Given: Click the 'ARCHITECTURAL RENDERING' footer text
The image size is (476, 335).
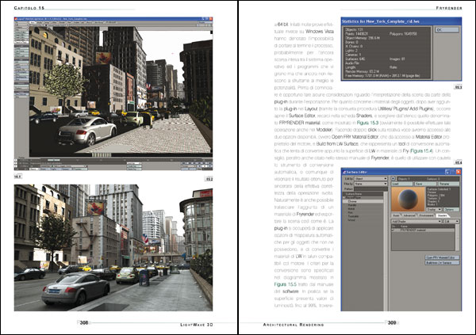Looking at the screenshot, I should coord(294,325).
